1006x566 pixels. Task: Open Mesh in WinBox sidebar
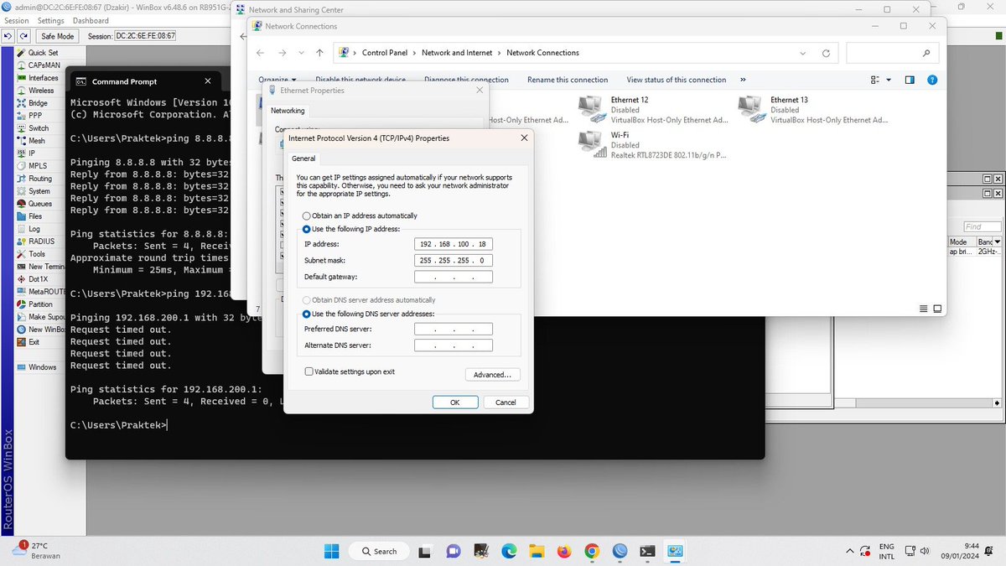pyautogui.click(x=36, y=141)
